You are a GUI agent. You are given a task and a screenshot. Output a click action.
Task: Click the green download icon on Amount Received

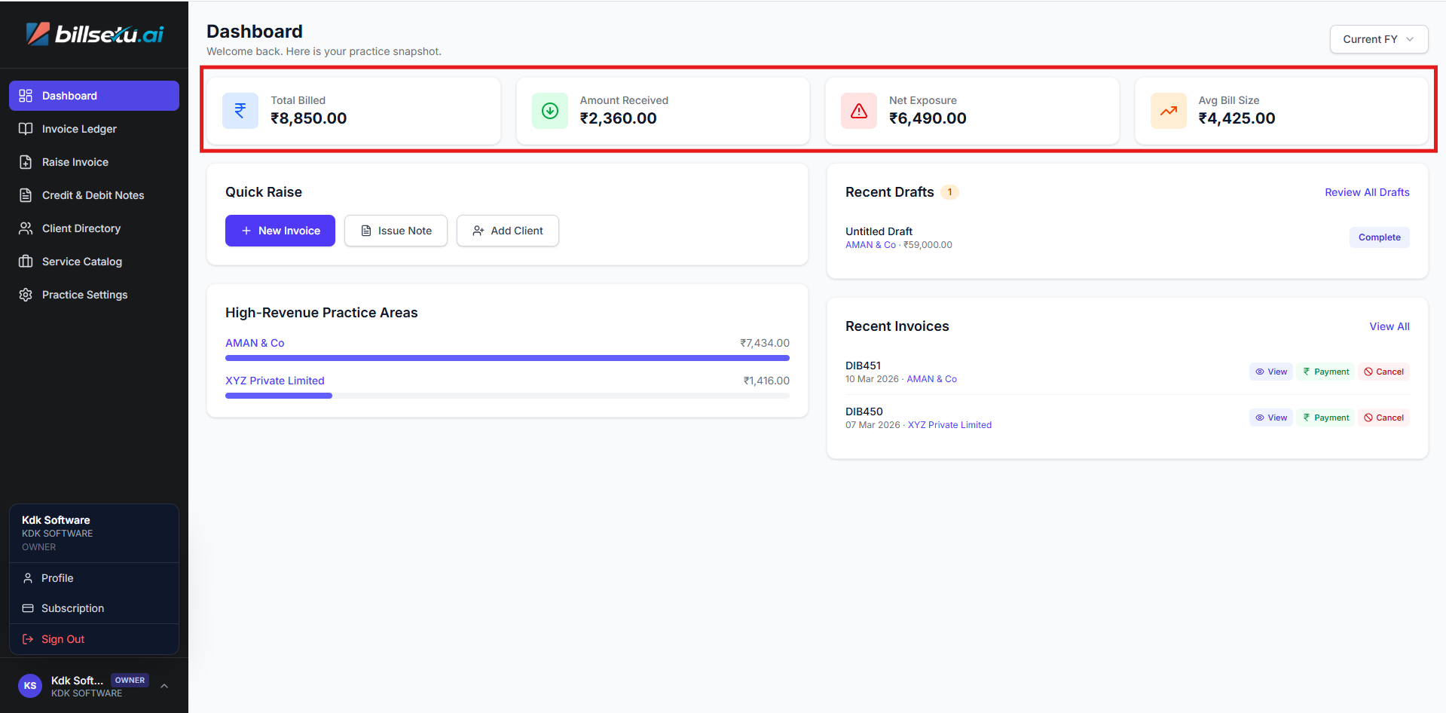click(549, 111)
